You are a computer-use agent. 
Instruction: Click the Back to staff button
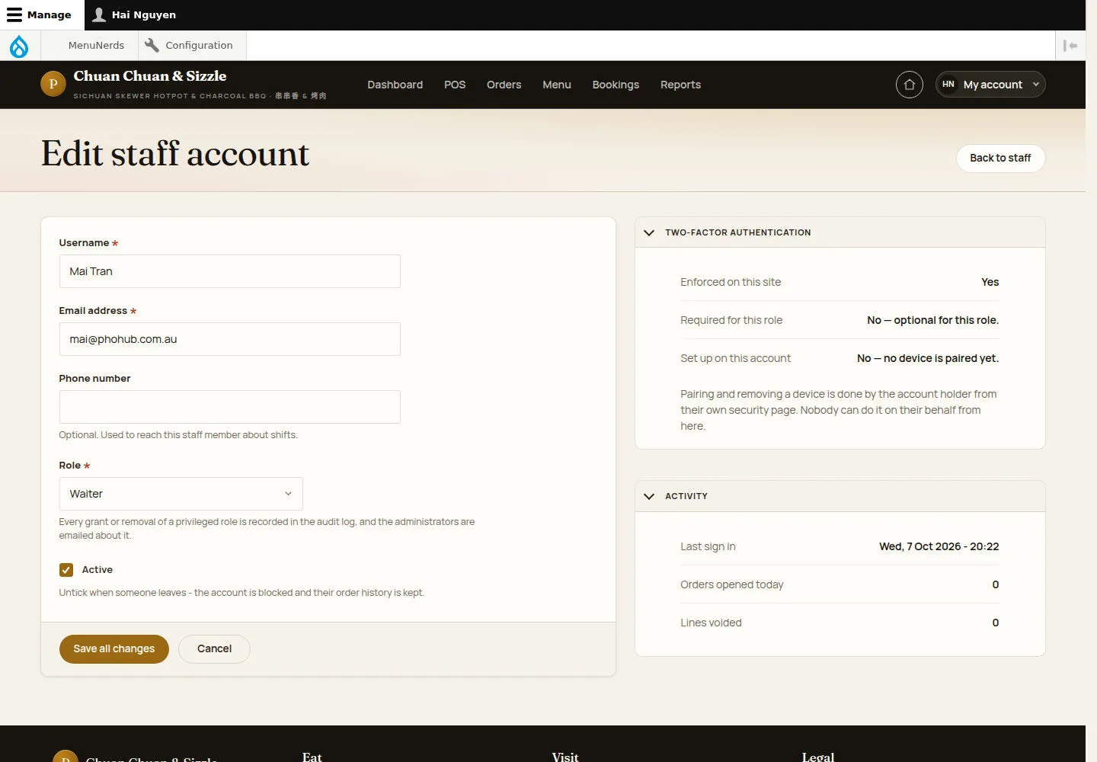[x=1000, y=158]
